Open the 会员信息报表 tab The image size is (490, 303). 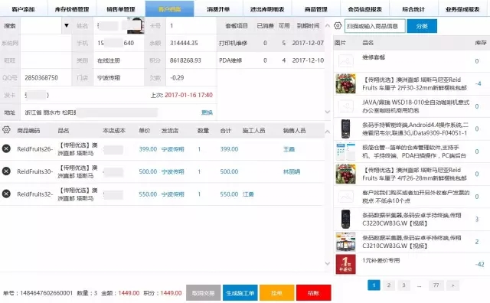pos(364,9)
